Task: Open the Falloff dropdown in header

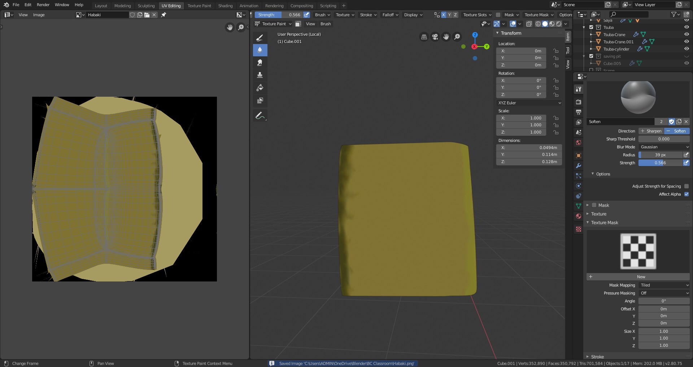Action: point(390,15)
